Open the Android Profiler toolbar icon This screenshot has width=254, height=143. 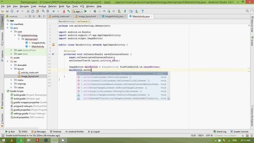click(104, 12)
